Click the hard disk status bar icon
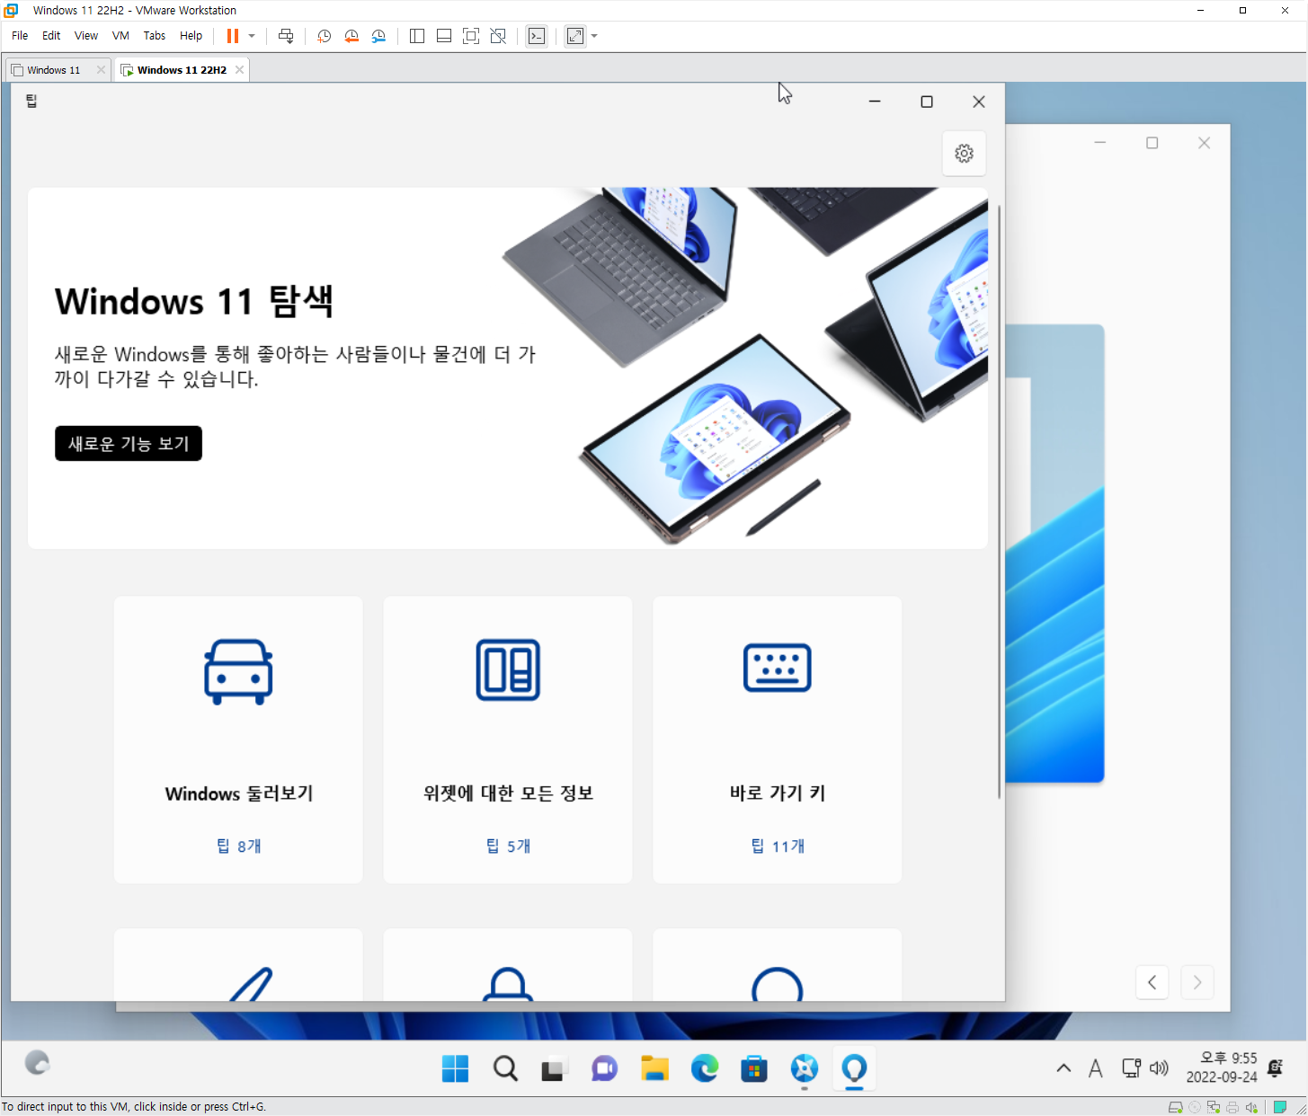1308x1116 pixels. pos(1175,1107)
